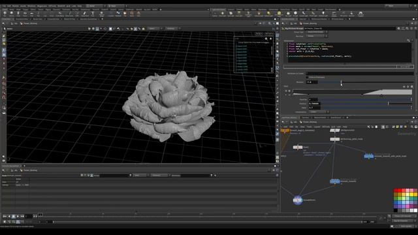Click the network editor find node icon
Image resolution: width=418 pixels, height=235 pixels.
tap(412, 127)
